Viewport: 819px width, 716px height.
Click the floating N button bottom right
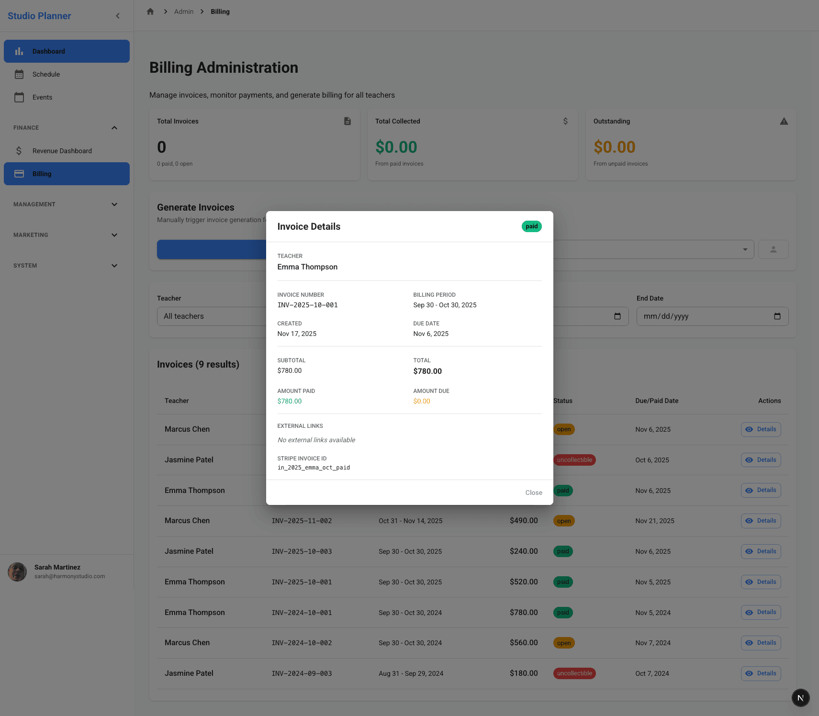tap(800, 698)
